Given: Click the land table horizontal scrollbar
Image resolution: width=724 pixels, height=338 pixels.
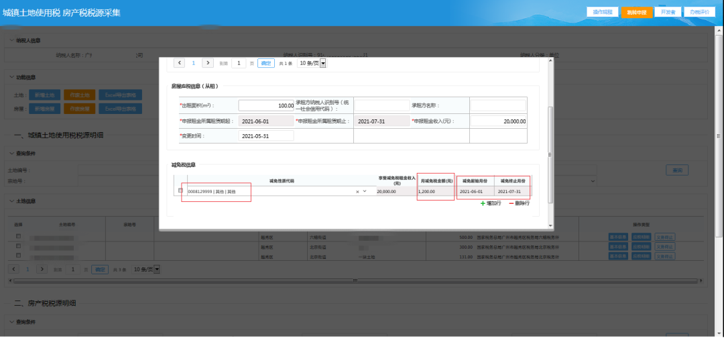Looking at the screenshot, I should click(x=356, y=280).
